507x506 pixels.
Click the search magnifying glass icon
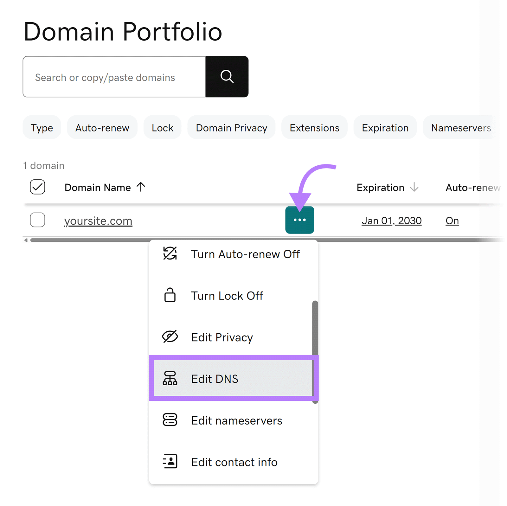227,77
